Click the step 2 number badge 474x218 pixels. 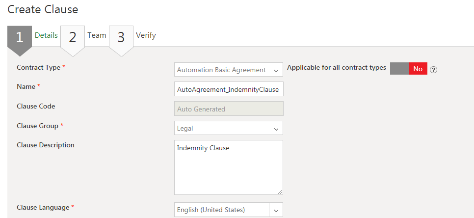73,38
